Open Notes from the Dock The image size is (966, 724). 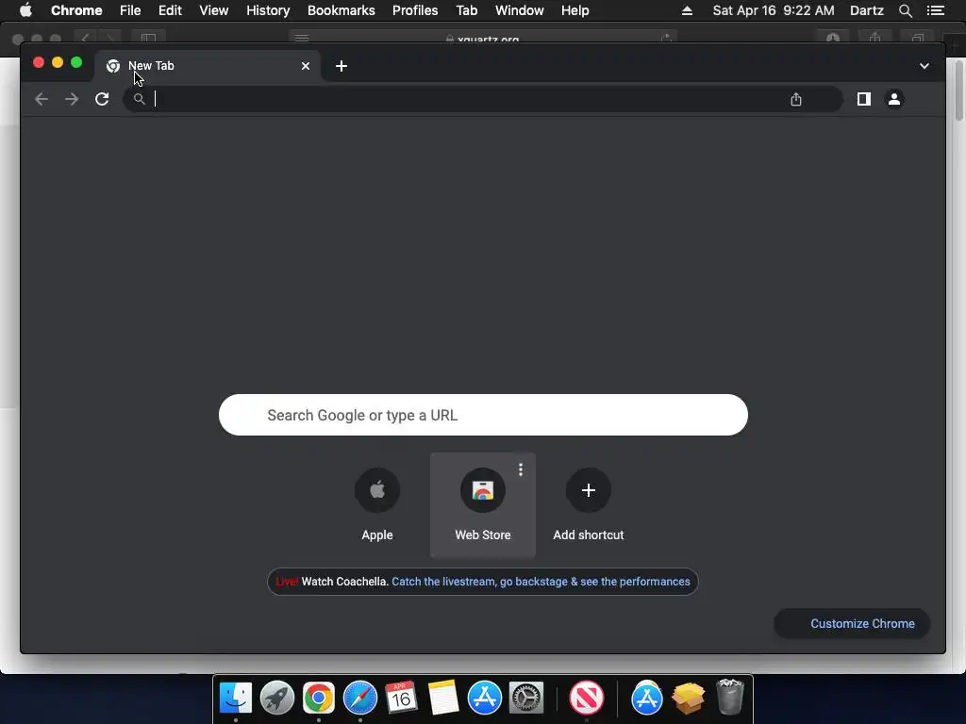[x=443, y=699]
